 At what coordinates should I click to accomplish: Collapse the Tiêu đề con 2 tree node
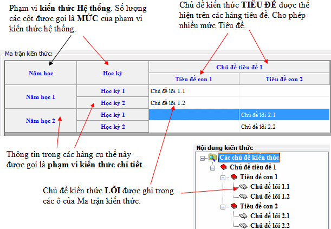[x=223, y=207]
